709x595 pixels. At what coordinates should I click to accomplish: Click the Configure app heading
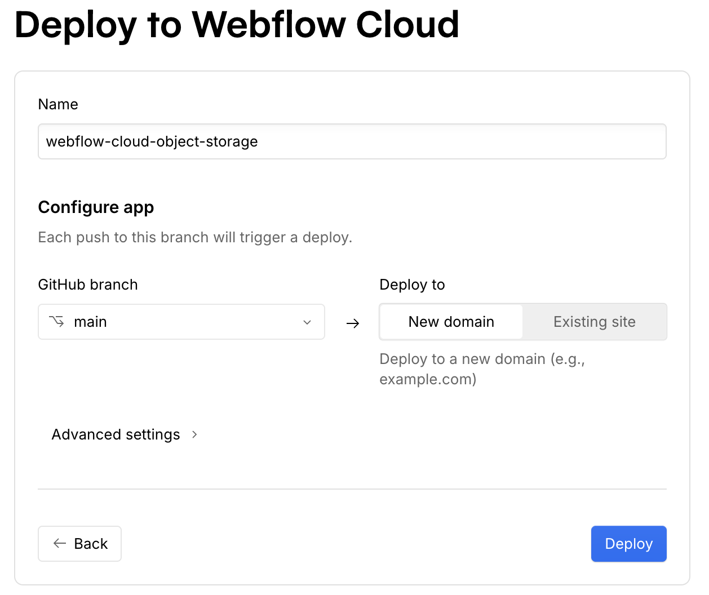click(x=96, y=207)
